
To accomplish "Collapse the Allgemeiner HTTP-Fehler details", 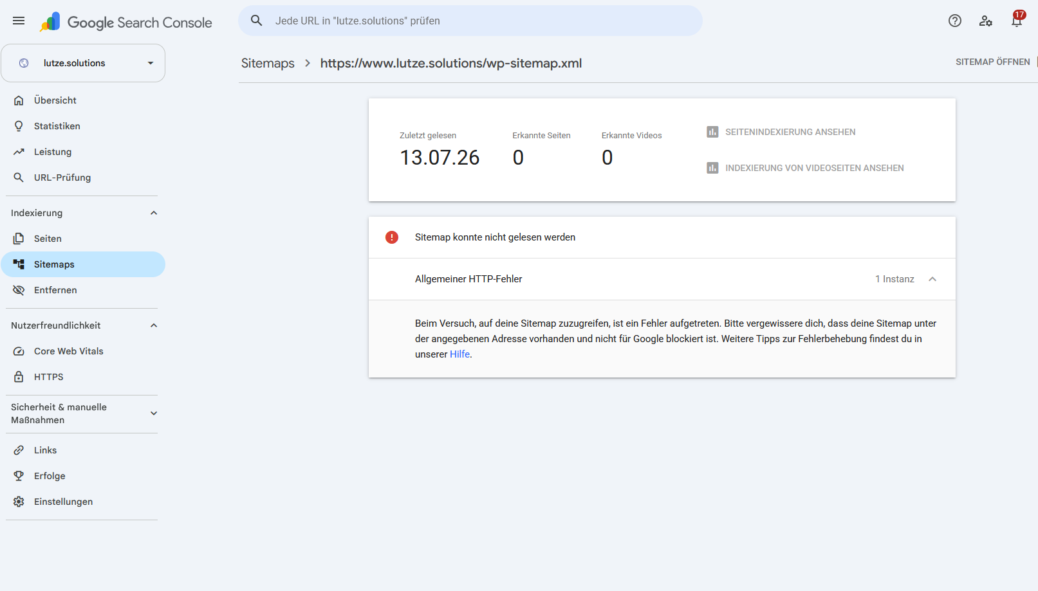I will point(932,279).
